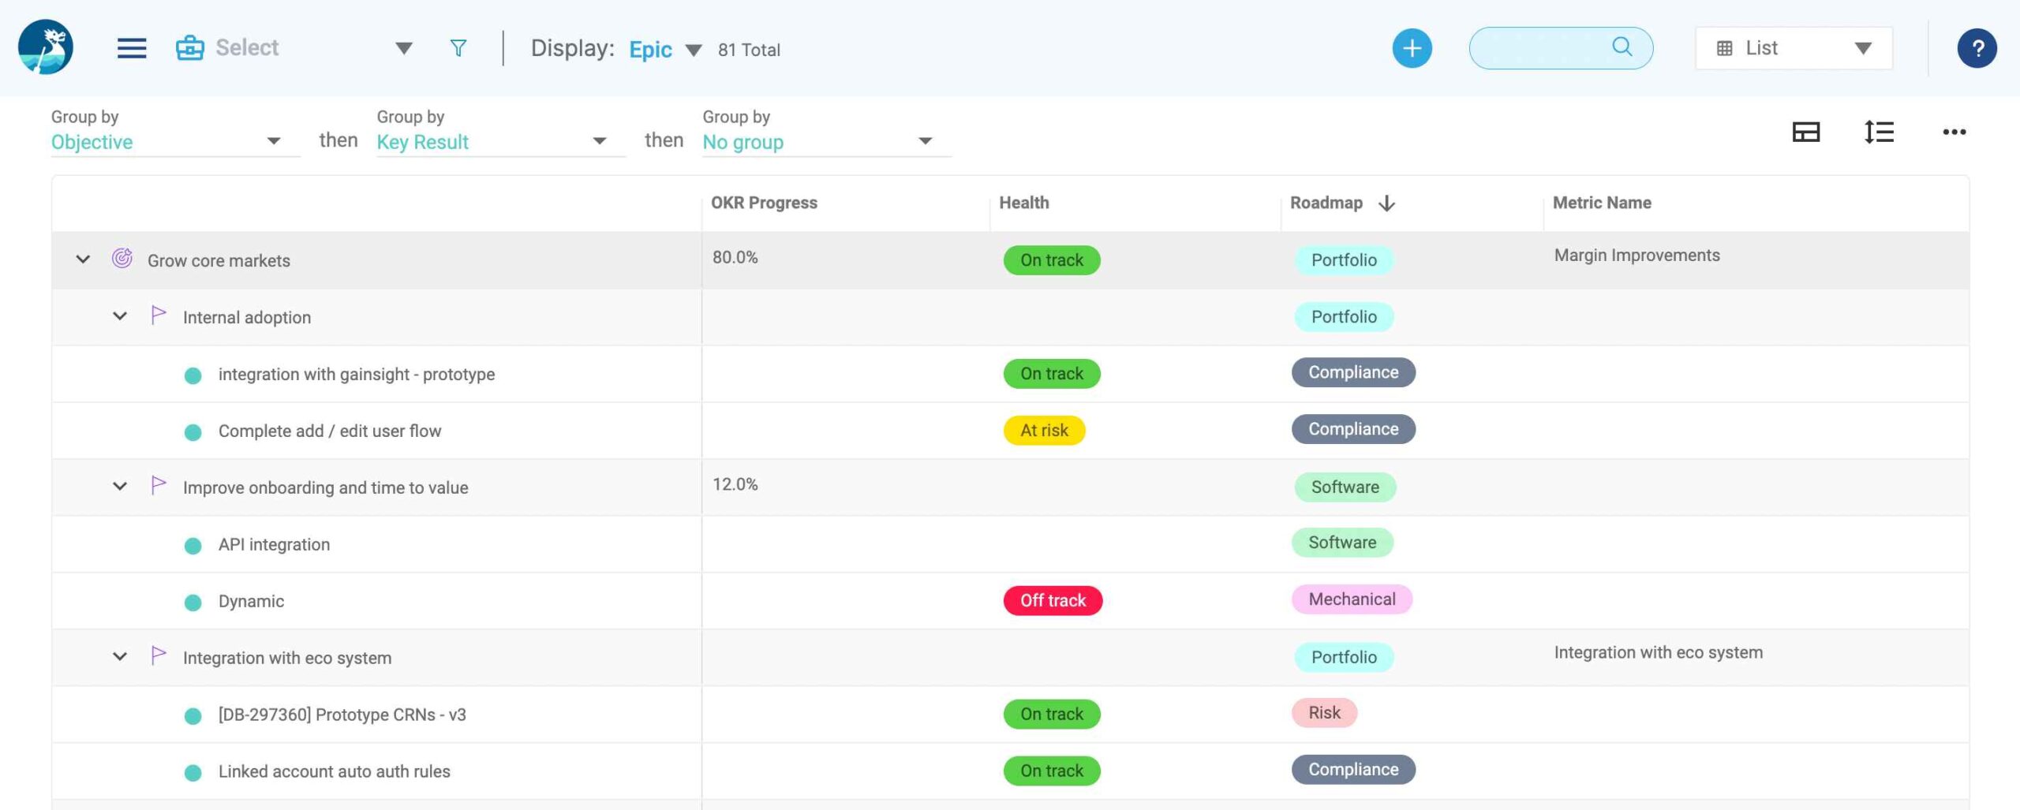The image size is (2020, 810).
Task: Click teal dot beside Dynamic
Action: click(x=193, y=603)
